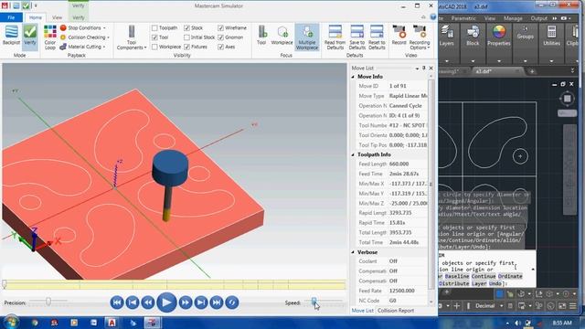Step forward in simulation

[186, 302]
